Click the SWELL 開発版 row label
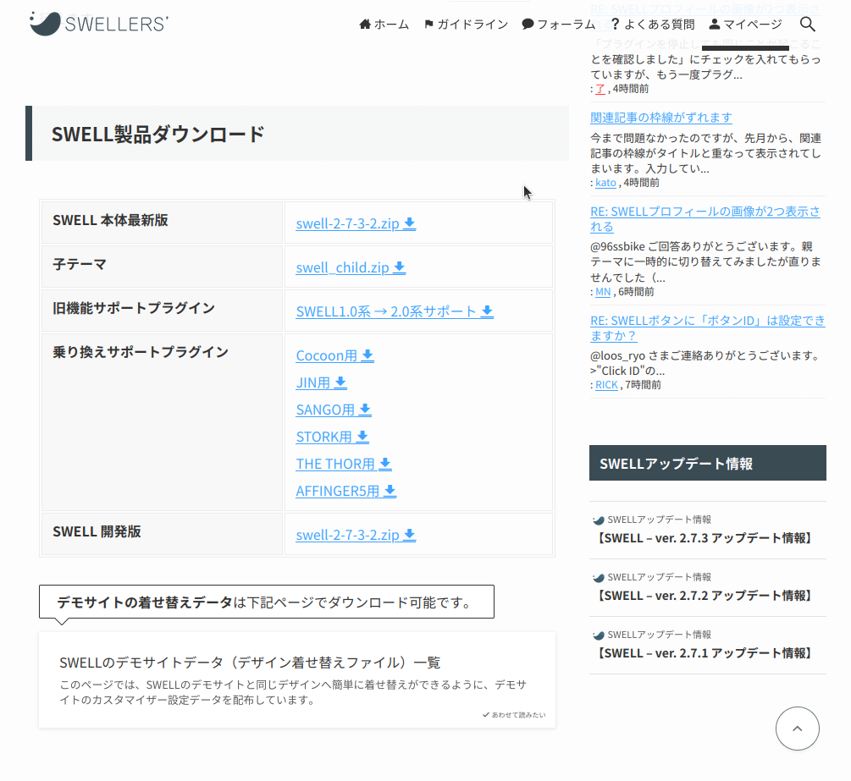Viewport: 851px width, 781px height. coord(97,531)
